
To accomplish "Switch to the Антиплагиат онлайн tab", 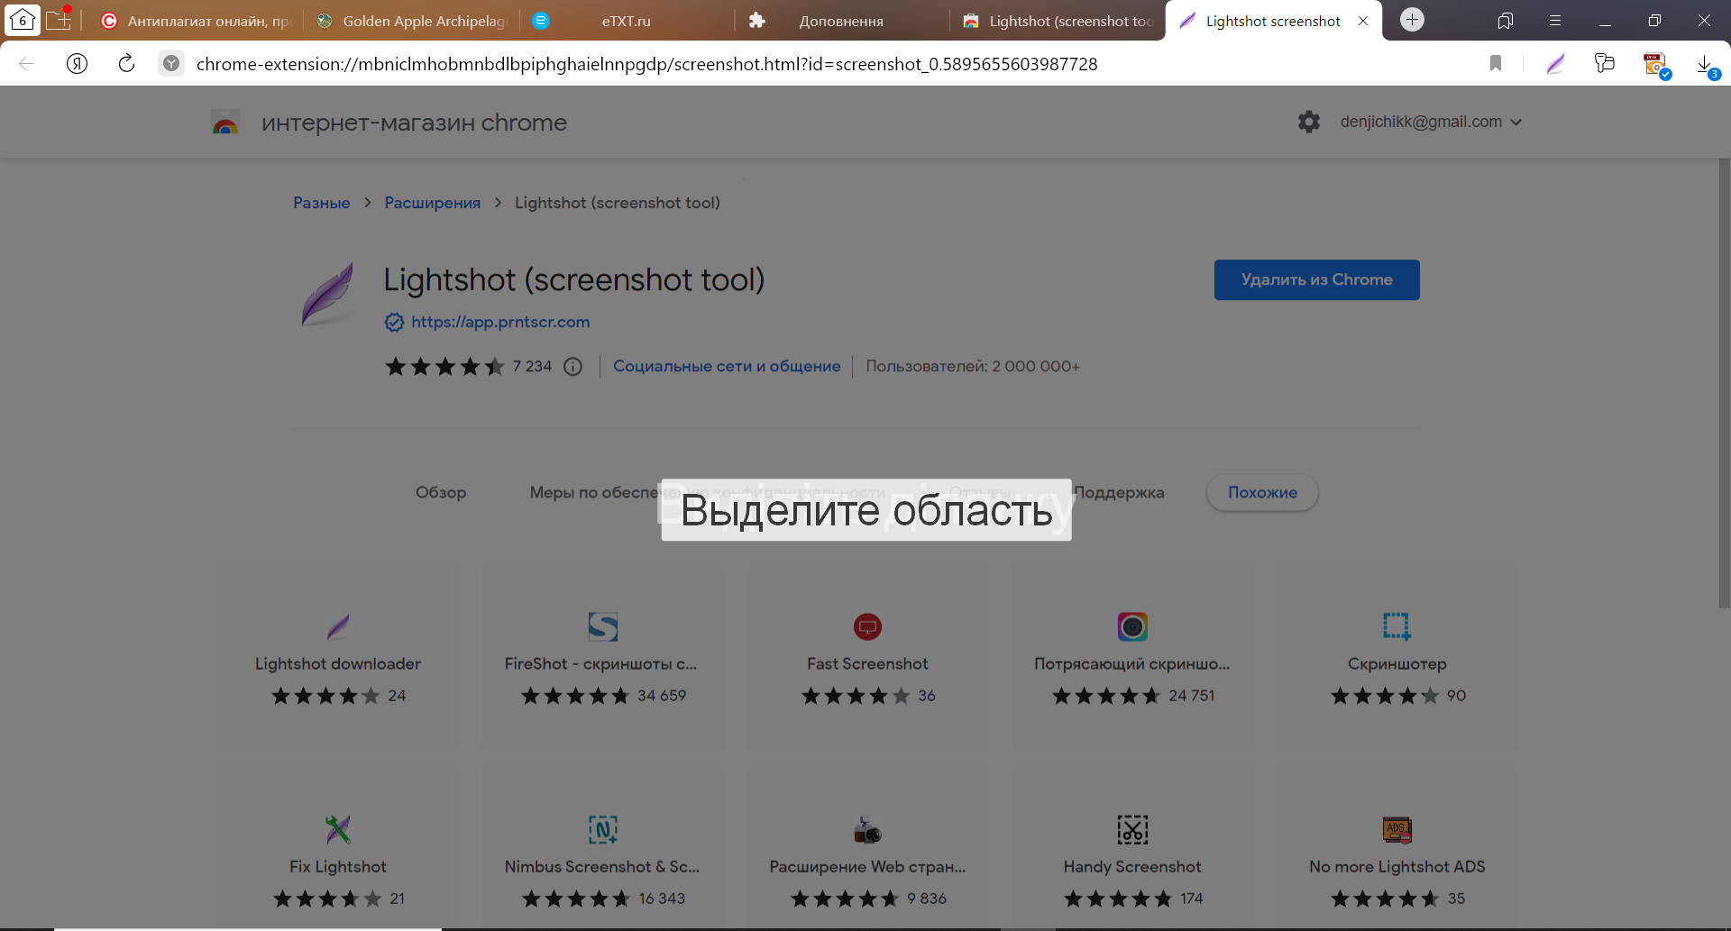I will 196,21.
